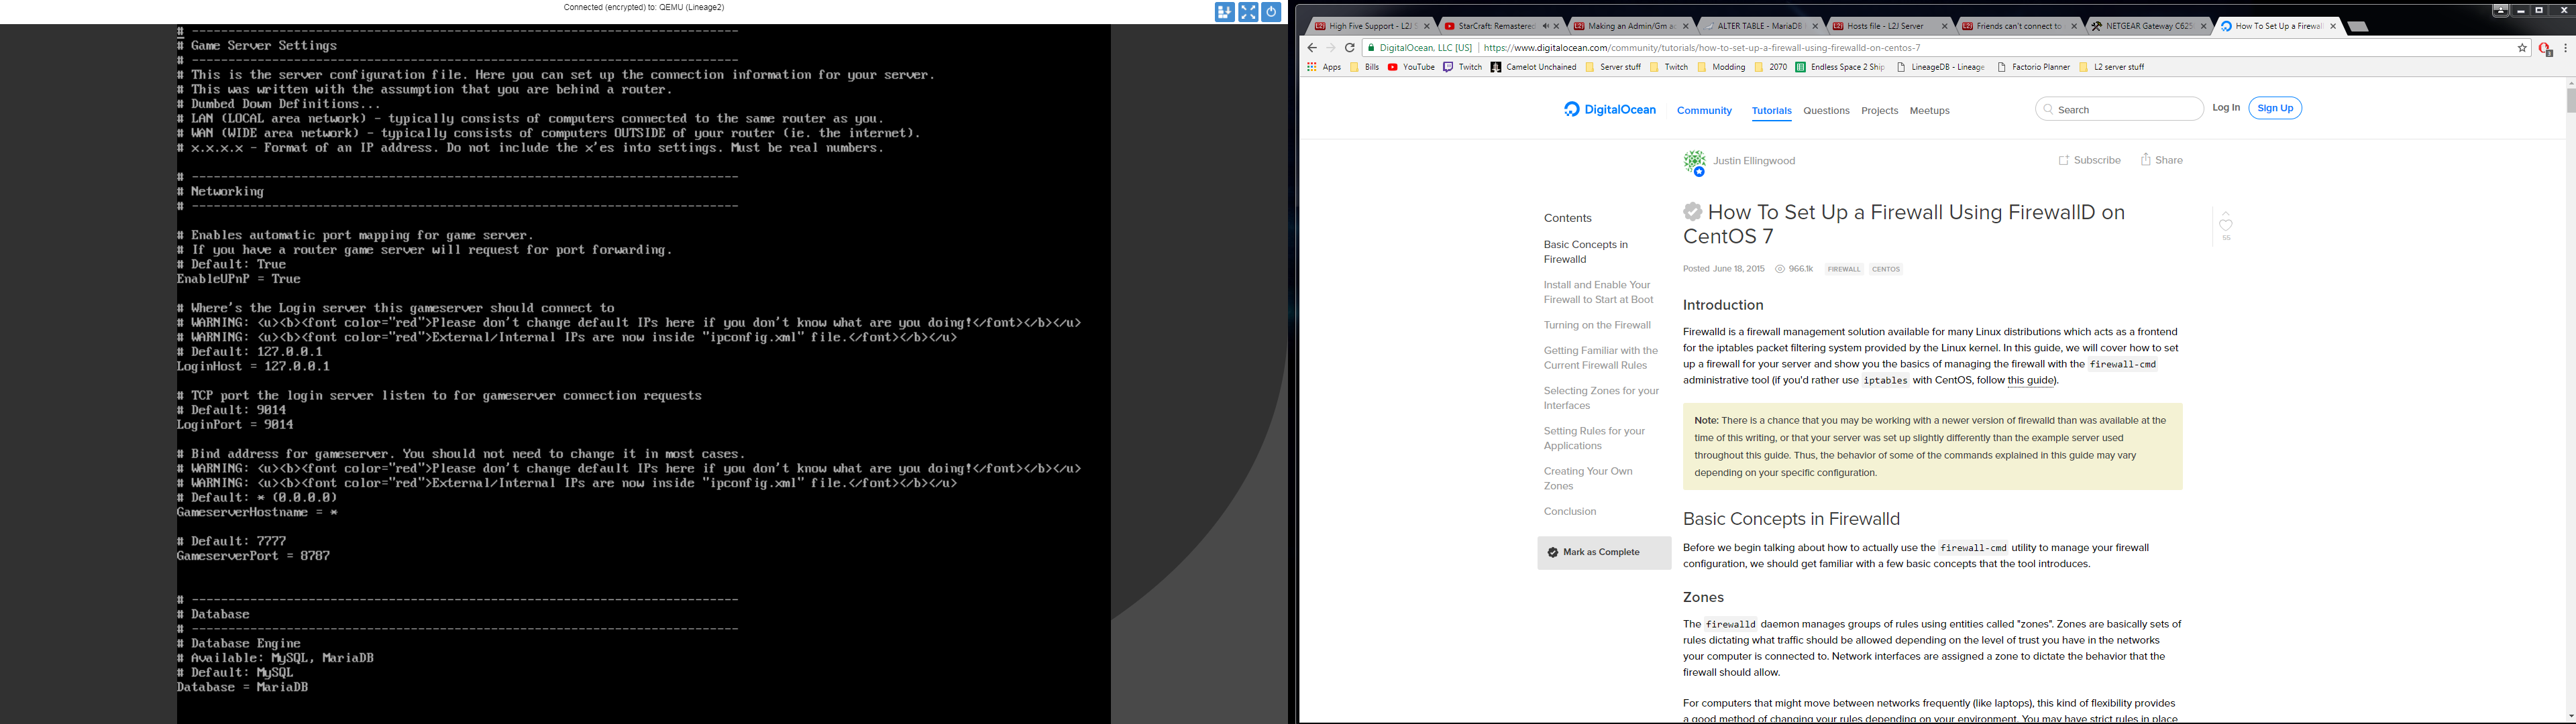This screenshot has height=724, width=2576.
Task: Open the Projects menu item
Action: 1879,111
